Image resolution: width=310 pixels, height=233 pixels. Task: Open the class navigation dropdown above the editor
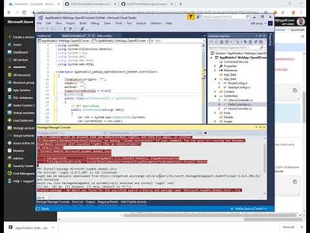[121, 41]
